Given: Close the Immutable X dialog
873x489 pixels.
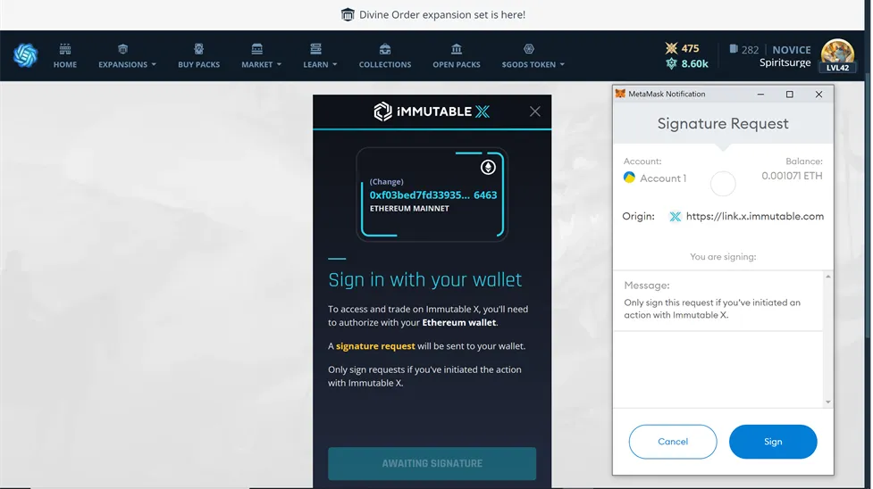Looking at the screenshot, I should point(535,112).
